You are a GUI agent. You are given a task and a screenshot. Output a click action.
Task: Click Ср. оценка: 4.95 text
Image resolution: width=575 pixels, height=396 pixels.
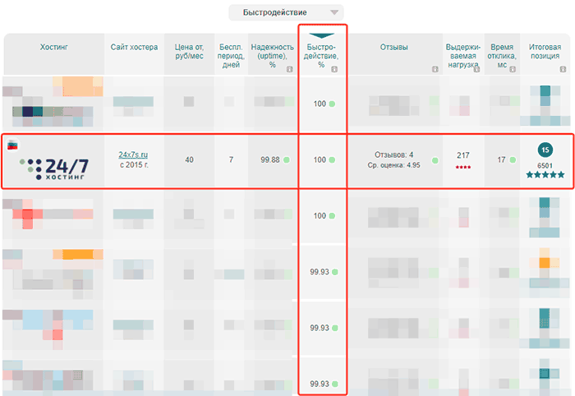coord(393,165)
